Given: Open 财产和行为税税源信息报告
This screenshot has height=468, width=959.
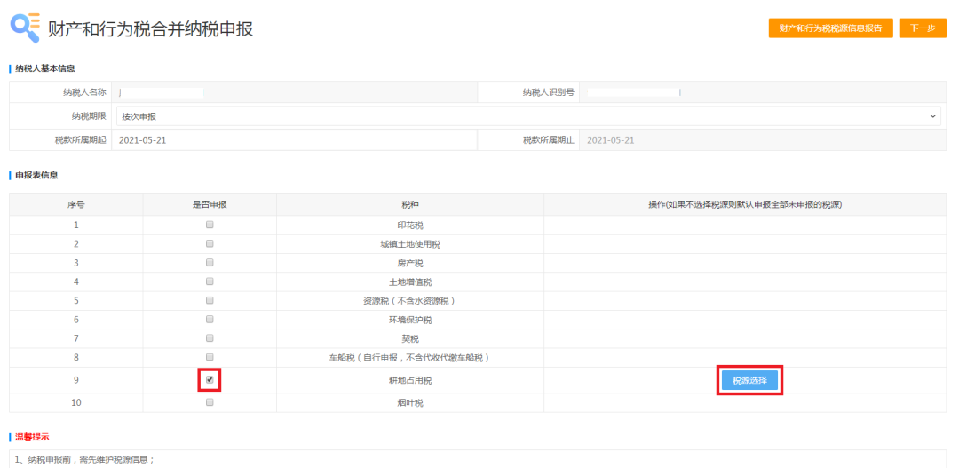Looking at the screenshot, I should 830,28.
